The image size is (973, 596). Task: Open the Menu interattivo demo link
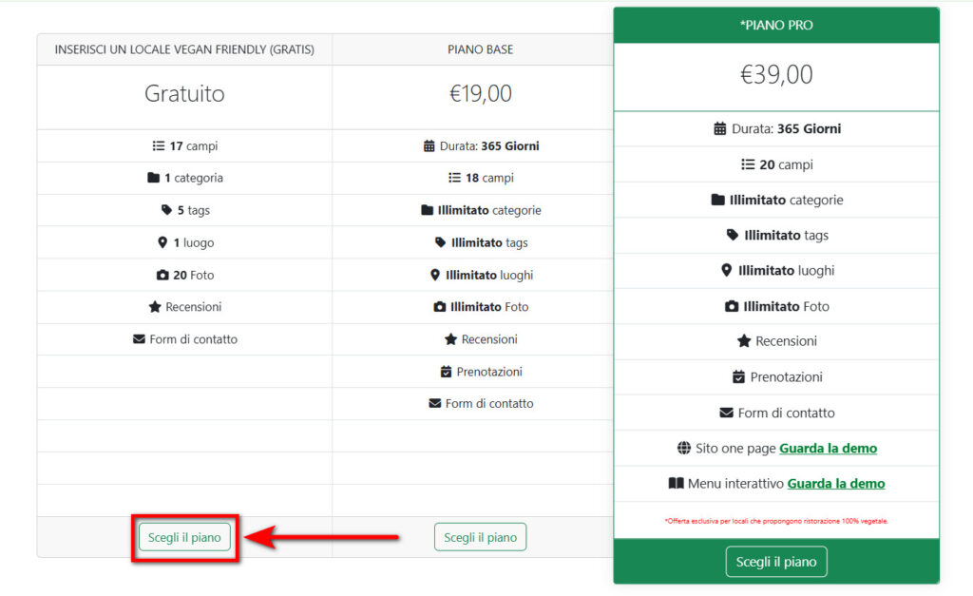835,483
